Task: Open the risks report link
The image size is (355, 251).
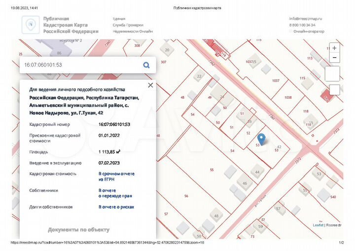Action: tap(116, 207)
